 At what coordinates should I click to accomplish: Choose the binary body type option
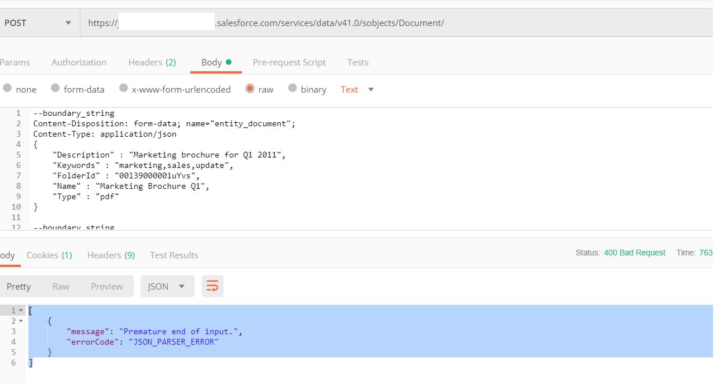pos(292,88)
